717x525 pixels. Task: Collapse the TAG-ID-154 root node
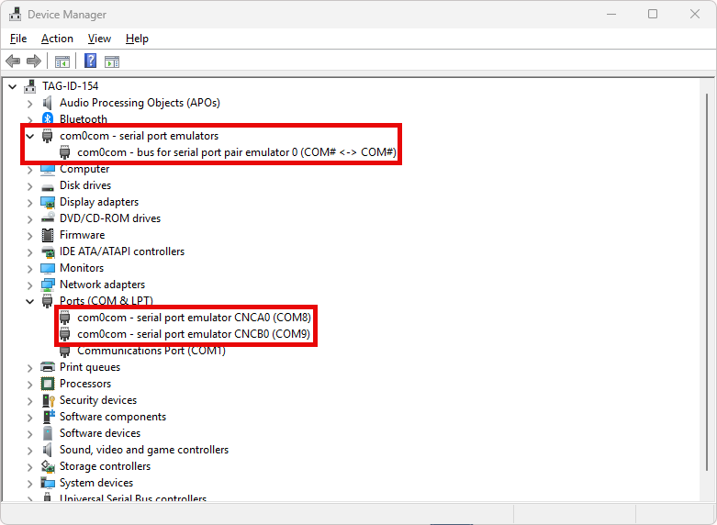click(12, 86)
